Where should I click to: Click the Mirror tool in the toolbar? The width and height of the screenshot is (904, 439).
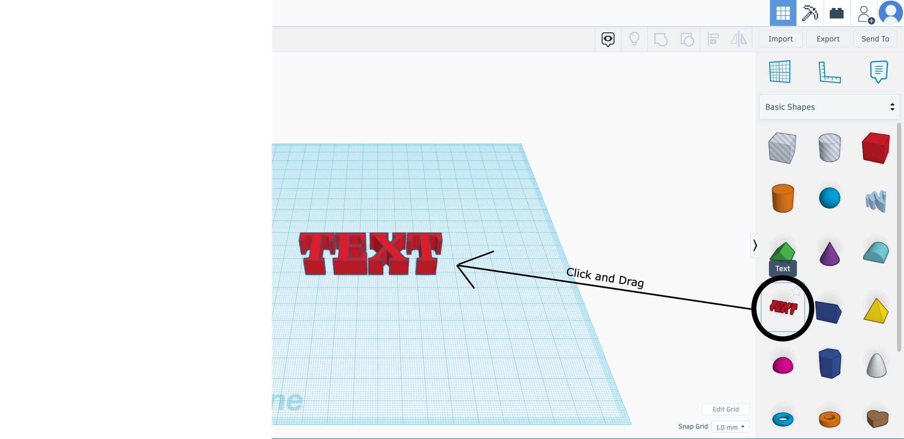click(x=738, y=39)
